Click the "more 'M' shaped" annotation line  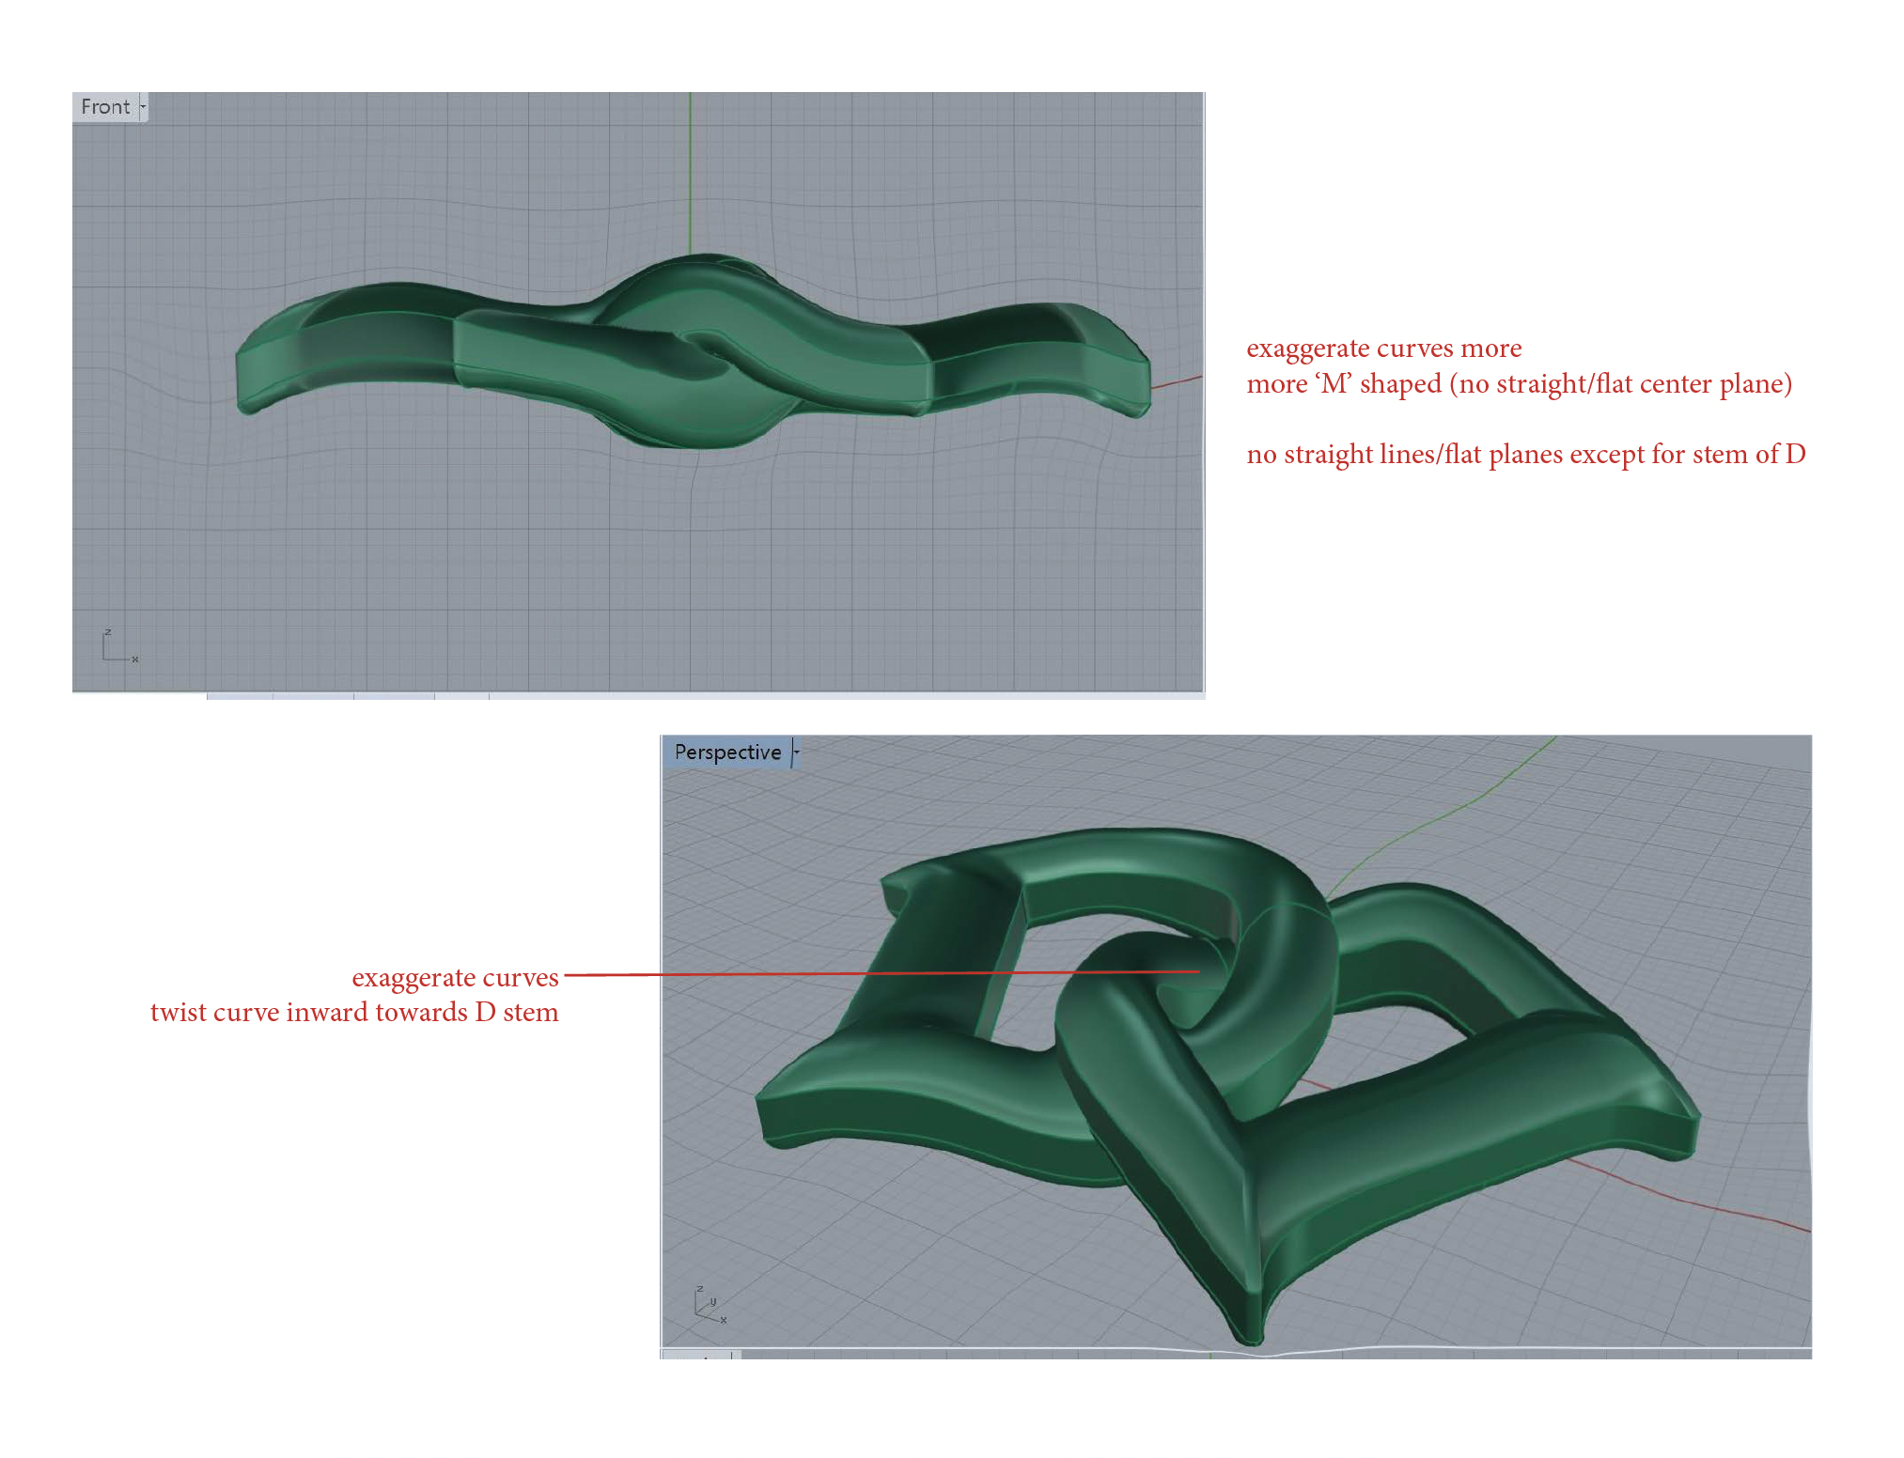(1518, 384)
